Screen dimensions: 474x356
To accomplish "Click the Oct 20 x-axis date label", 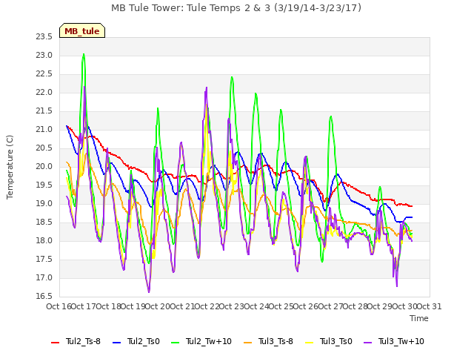I will tap(158, 306).
